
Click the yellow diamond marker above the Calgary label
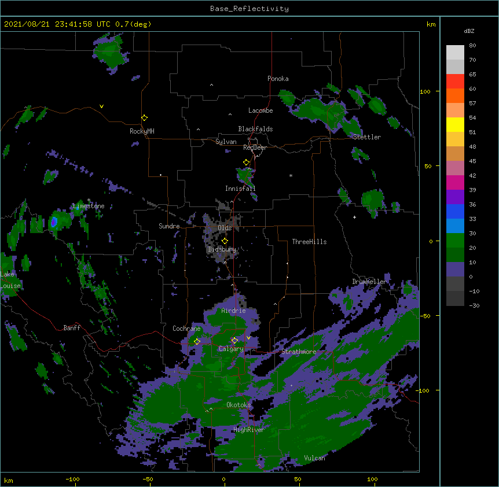point(234,341)
